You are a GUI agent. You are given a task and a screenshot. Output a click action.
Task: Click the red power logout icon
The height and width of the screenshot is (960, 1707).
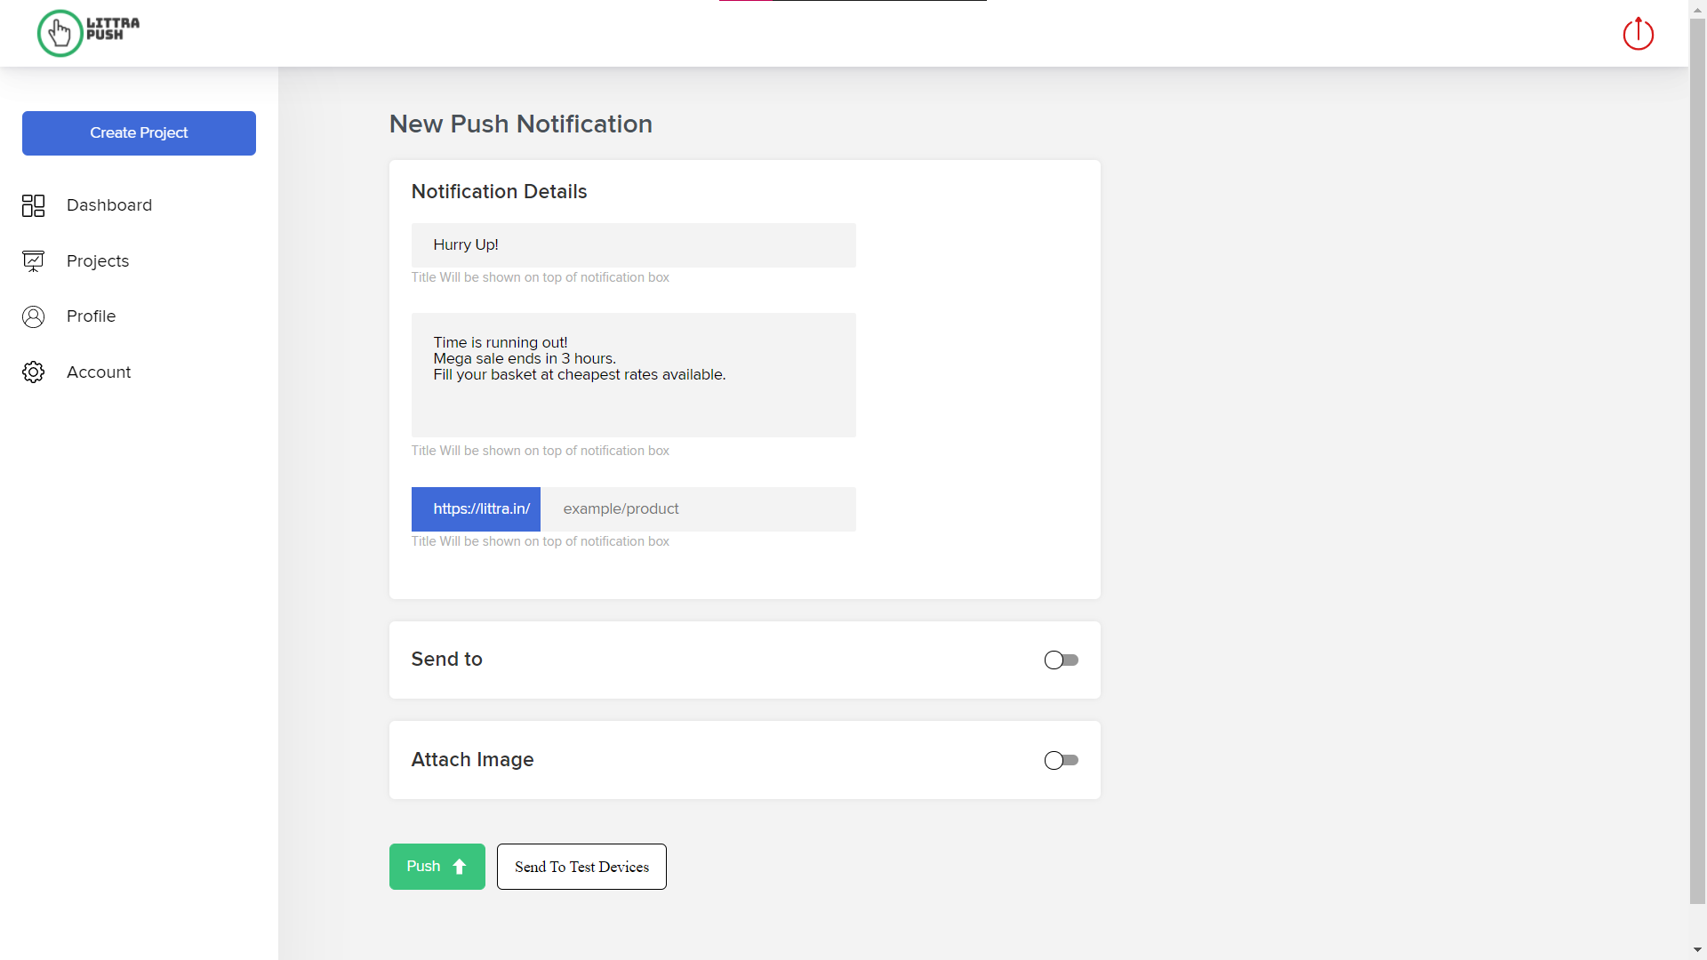tap(1638, 34)
